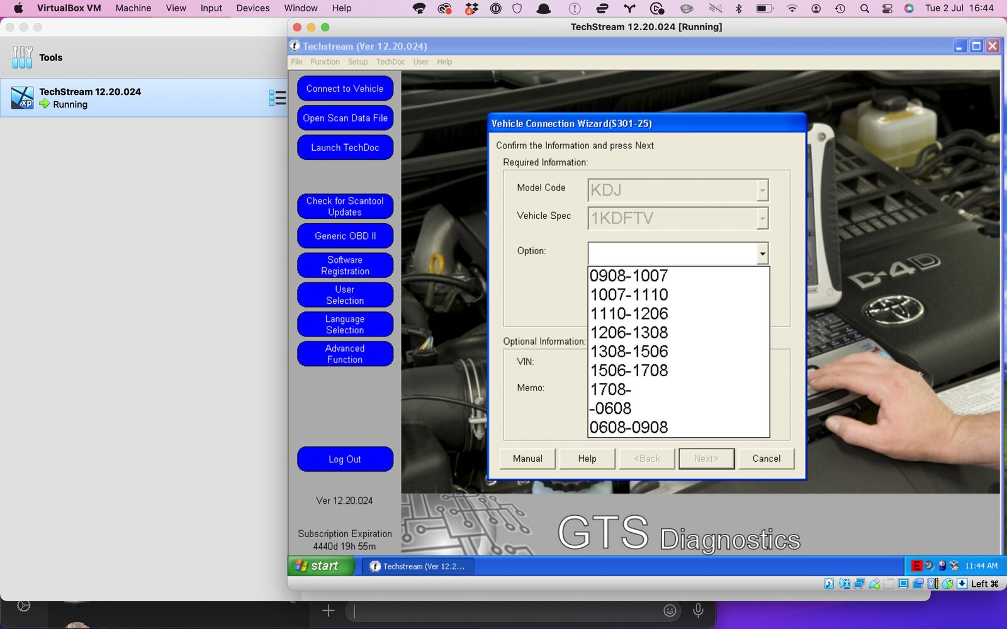This screenshot has width=1007, height=629.
Task: Click the keyboard capture arrow icon in status bar
Action: click(x=962, y=584)
